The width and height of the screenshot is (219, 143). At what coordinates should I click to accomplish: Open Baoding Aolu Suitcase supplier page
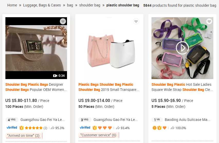pyautogui.click(x=187, y=120)
